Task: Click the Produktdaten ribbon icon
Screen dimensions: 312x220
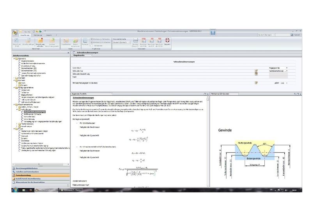Action: coord(66,42)
